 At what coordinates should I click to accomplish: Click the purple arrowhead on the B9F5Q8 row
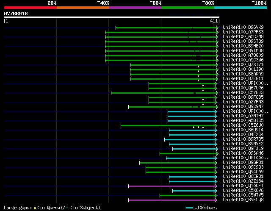pos(216,200)
